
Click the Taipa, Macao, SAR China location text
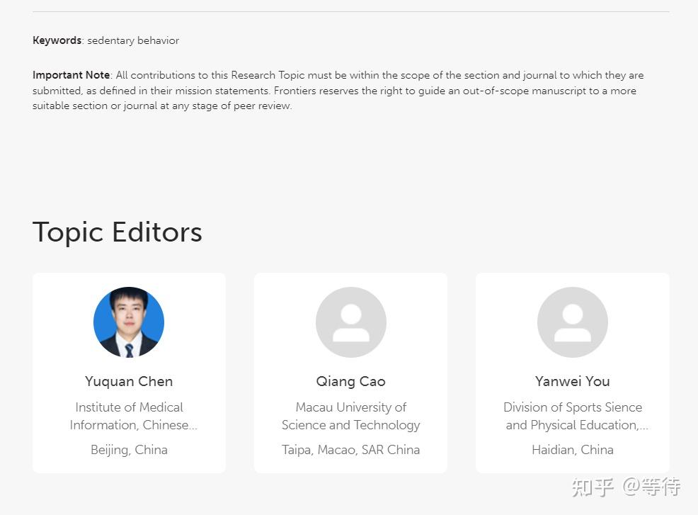(350, 450)
